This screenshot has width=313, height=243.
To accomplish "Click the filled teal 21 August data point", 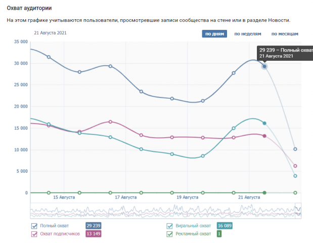I will (264, 124).
